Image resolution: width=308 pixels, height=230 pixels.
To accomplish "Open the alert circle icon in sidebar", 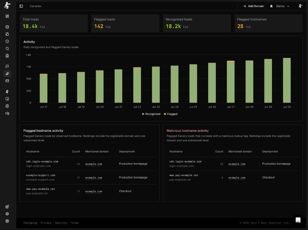I will pos(7,41).
